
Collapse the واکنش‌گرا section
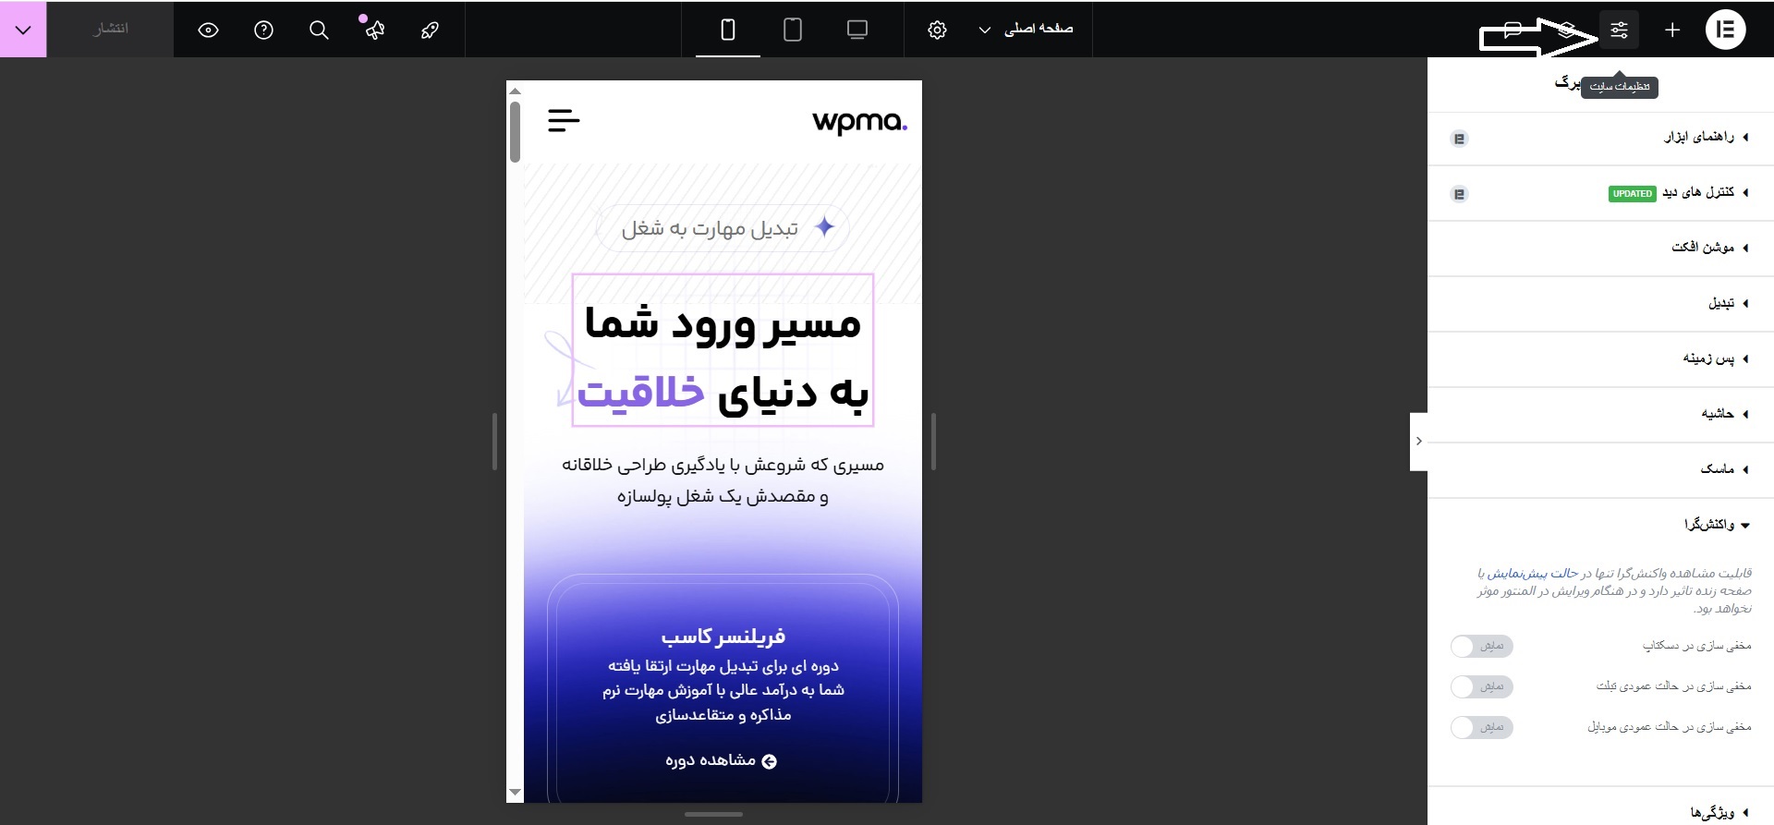click(x=1600, y=526)
